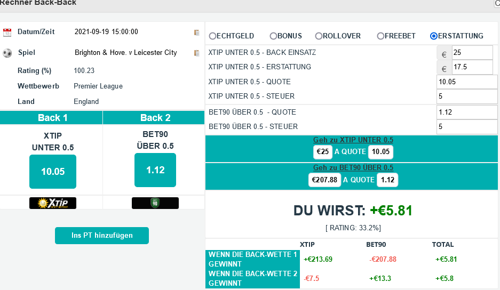Click the calendar icon beside Datum/Zeit
500x290 pixels.
coord(7,32)
